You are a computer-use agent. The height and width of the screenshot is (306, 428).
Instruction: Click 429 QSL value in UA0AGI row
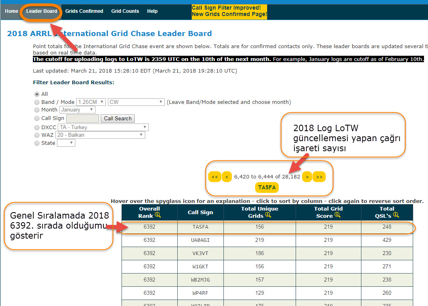387,240
